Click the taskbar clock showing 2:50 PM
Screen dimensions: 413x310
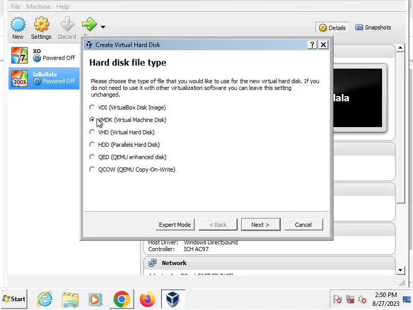click(x=386, y=299)
